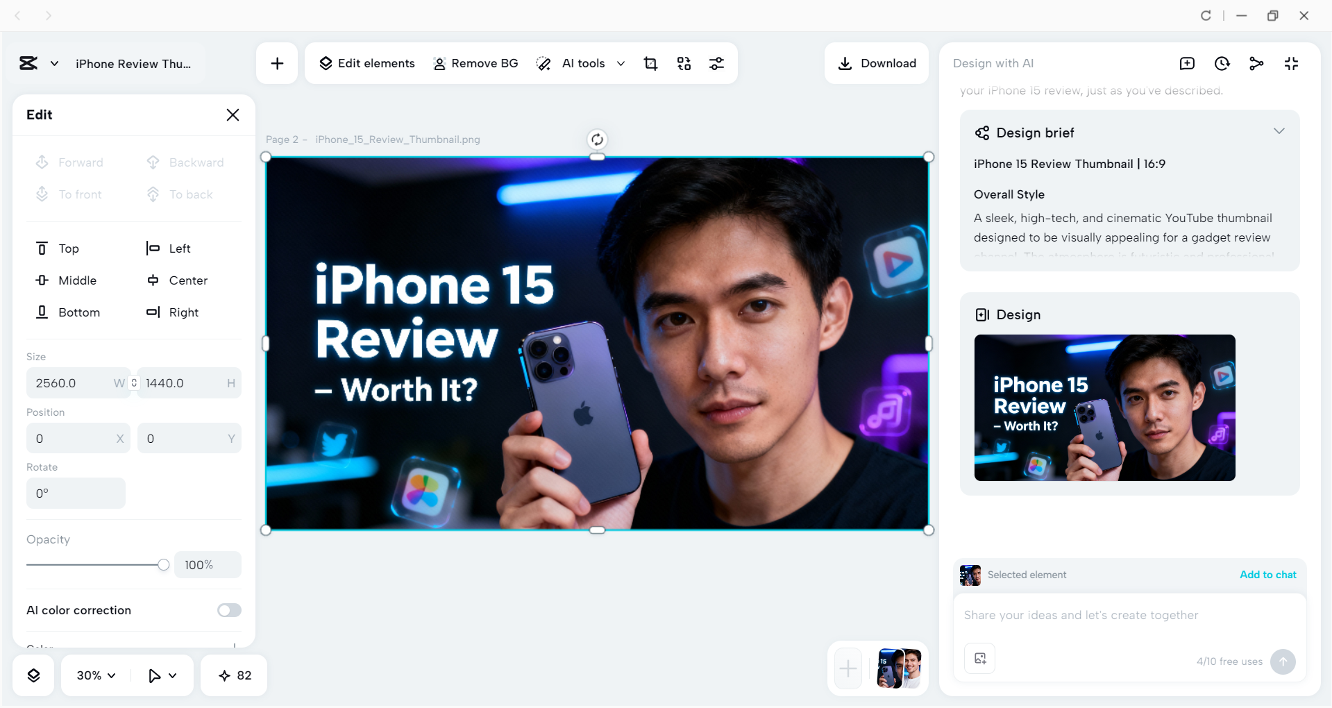Click the Width size field
Screen dimensions: 1332x708
[78, 383]
